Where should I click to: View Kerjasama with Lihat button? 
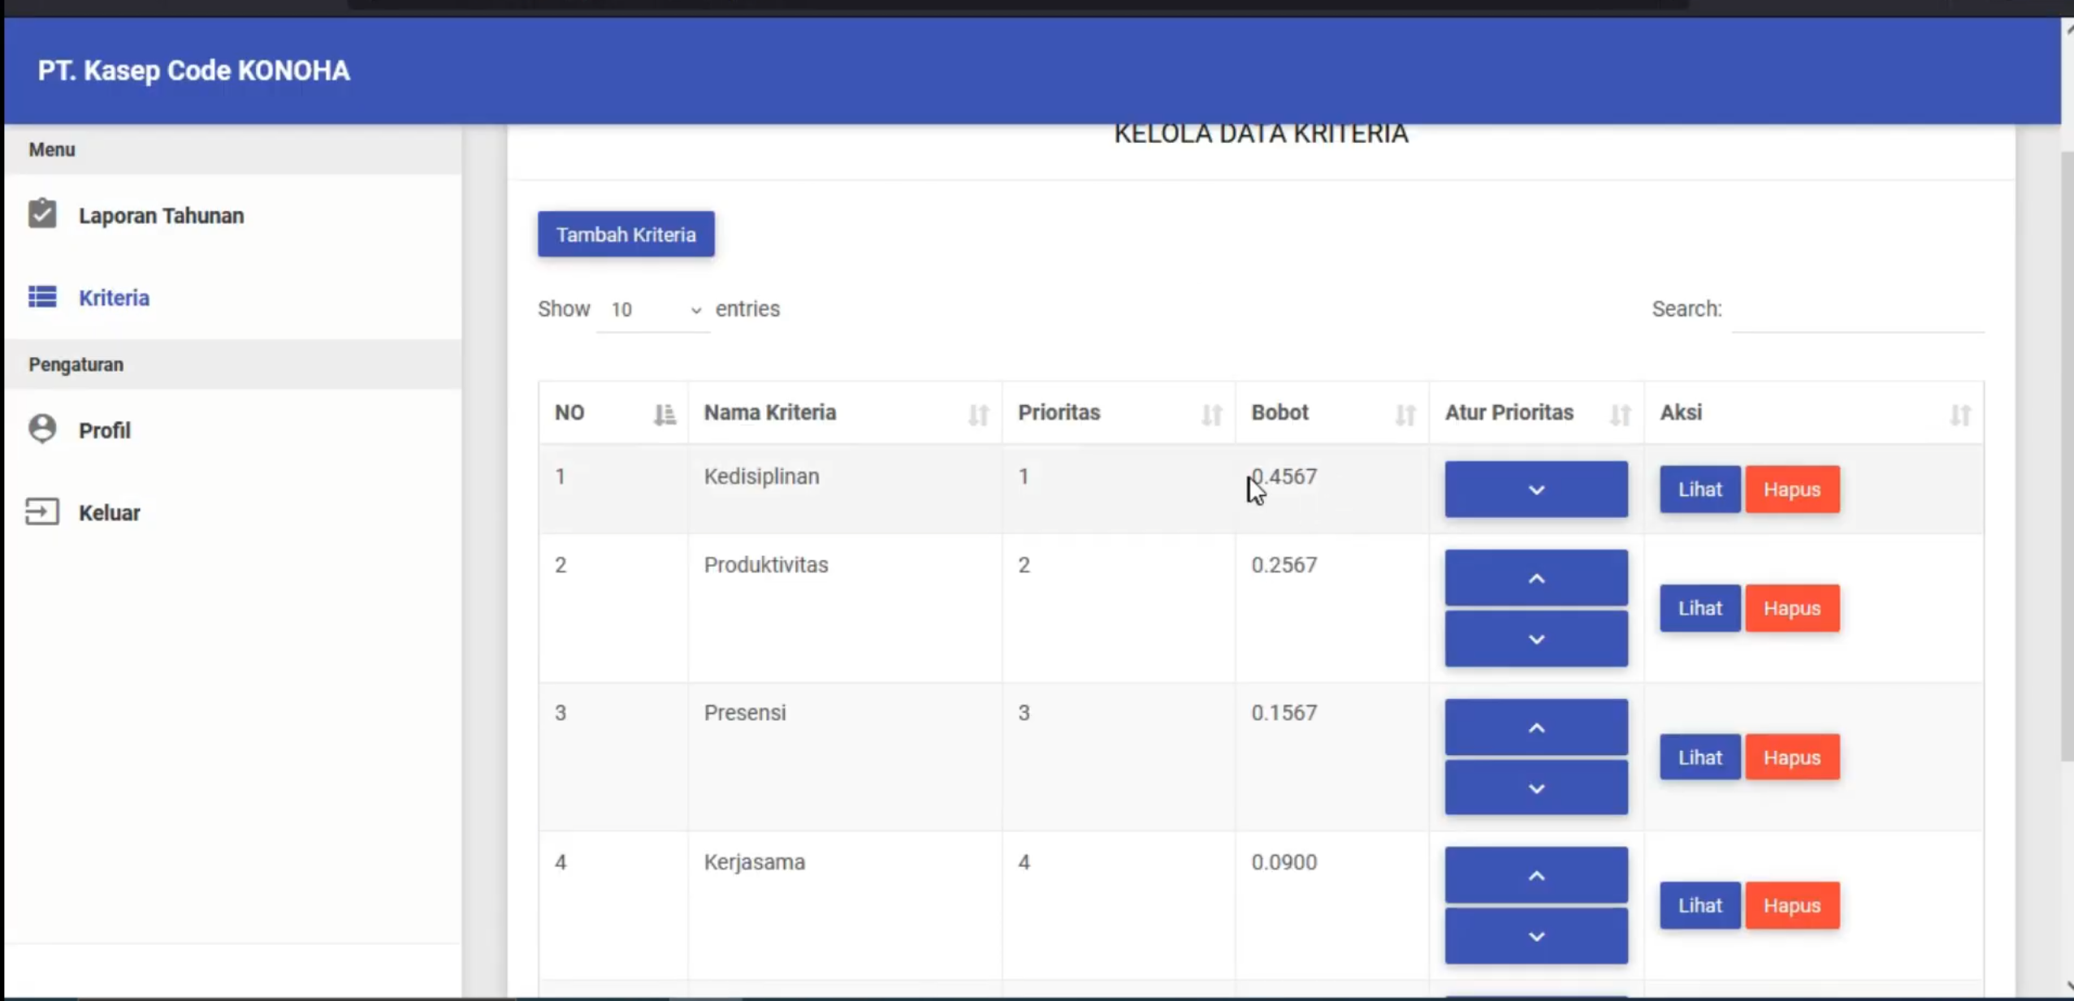coord(1699,905)
